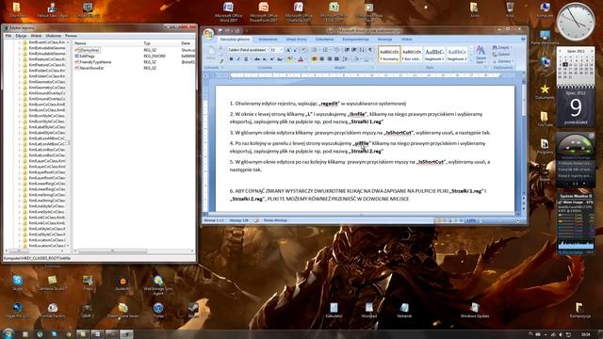Viewport: 603px width, 339px height.
Task: Toggle underline formatting in Word ribbon
Action: tap(246, 59)
